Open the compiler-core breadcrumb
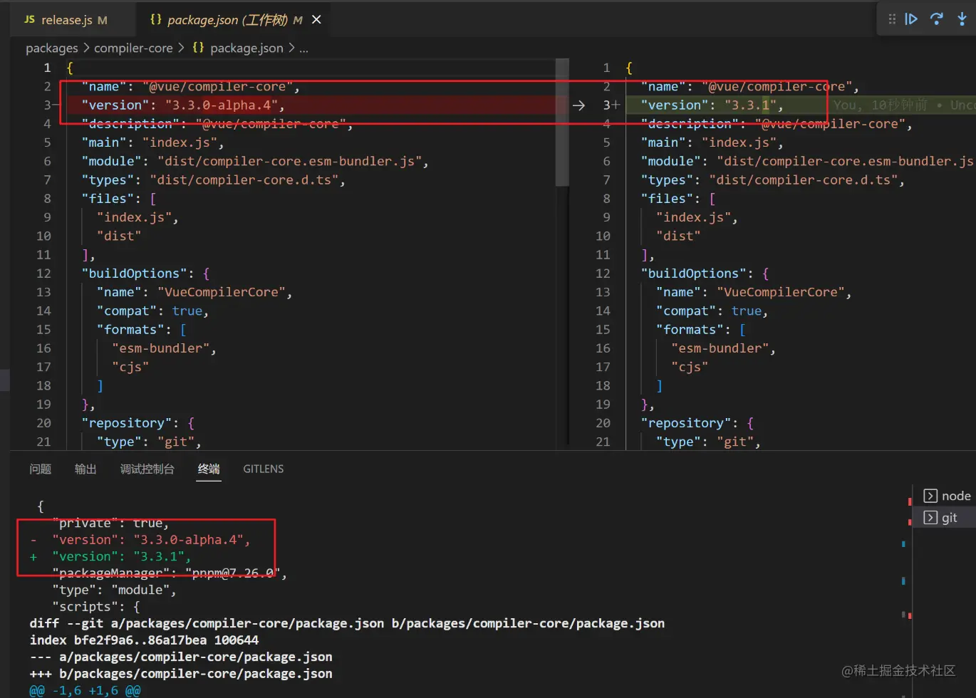 point(133,48)
